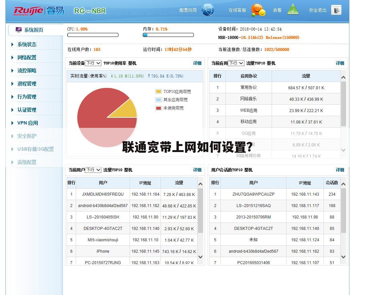Open the 当前用户 direction dropdown

point(93,170)
